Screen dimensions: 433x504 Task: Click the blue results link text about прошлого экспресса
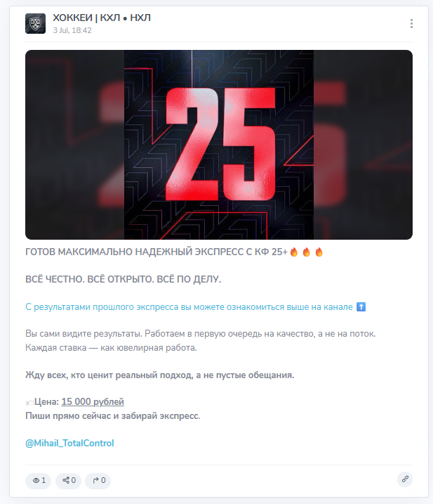click(189, 307)
